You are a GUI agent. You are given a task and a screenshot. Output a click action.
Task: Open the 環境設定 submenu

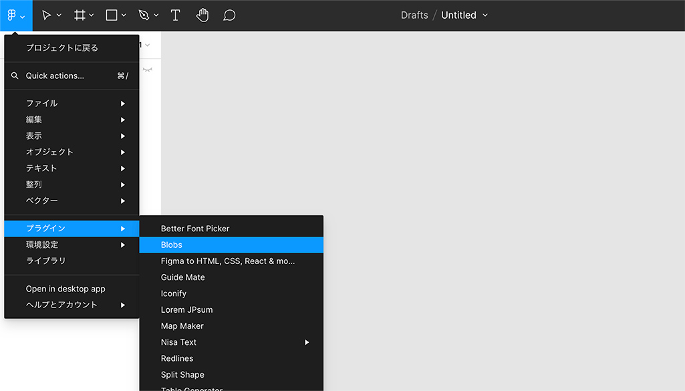point(72,245)
